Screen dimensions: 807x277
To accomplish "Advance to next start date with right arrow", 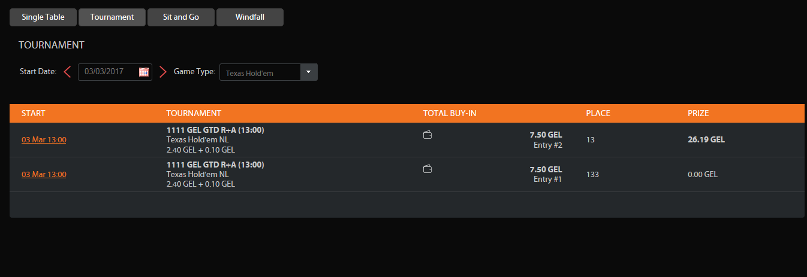I will pyautogui.click(x=162, y=72).
